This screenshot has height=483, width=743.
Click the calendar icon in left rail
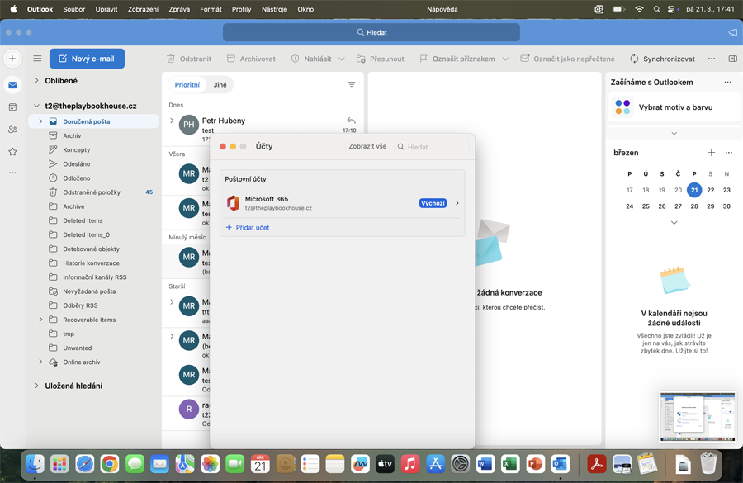pos(12,107)
